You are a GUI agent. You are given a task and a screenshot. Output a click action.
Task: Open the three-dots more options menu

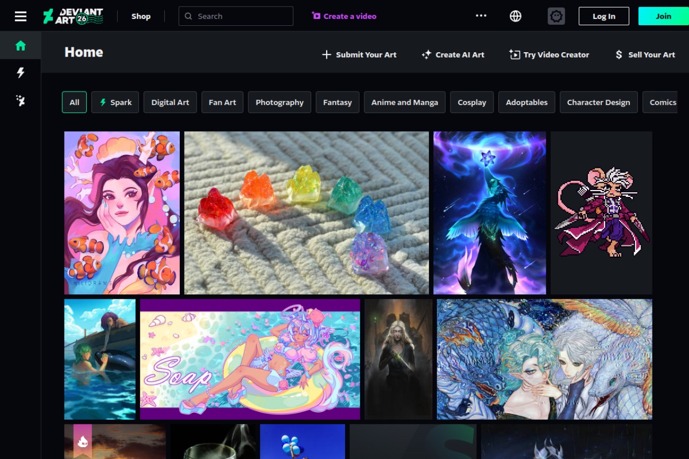click(481, 16)
